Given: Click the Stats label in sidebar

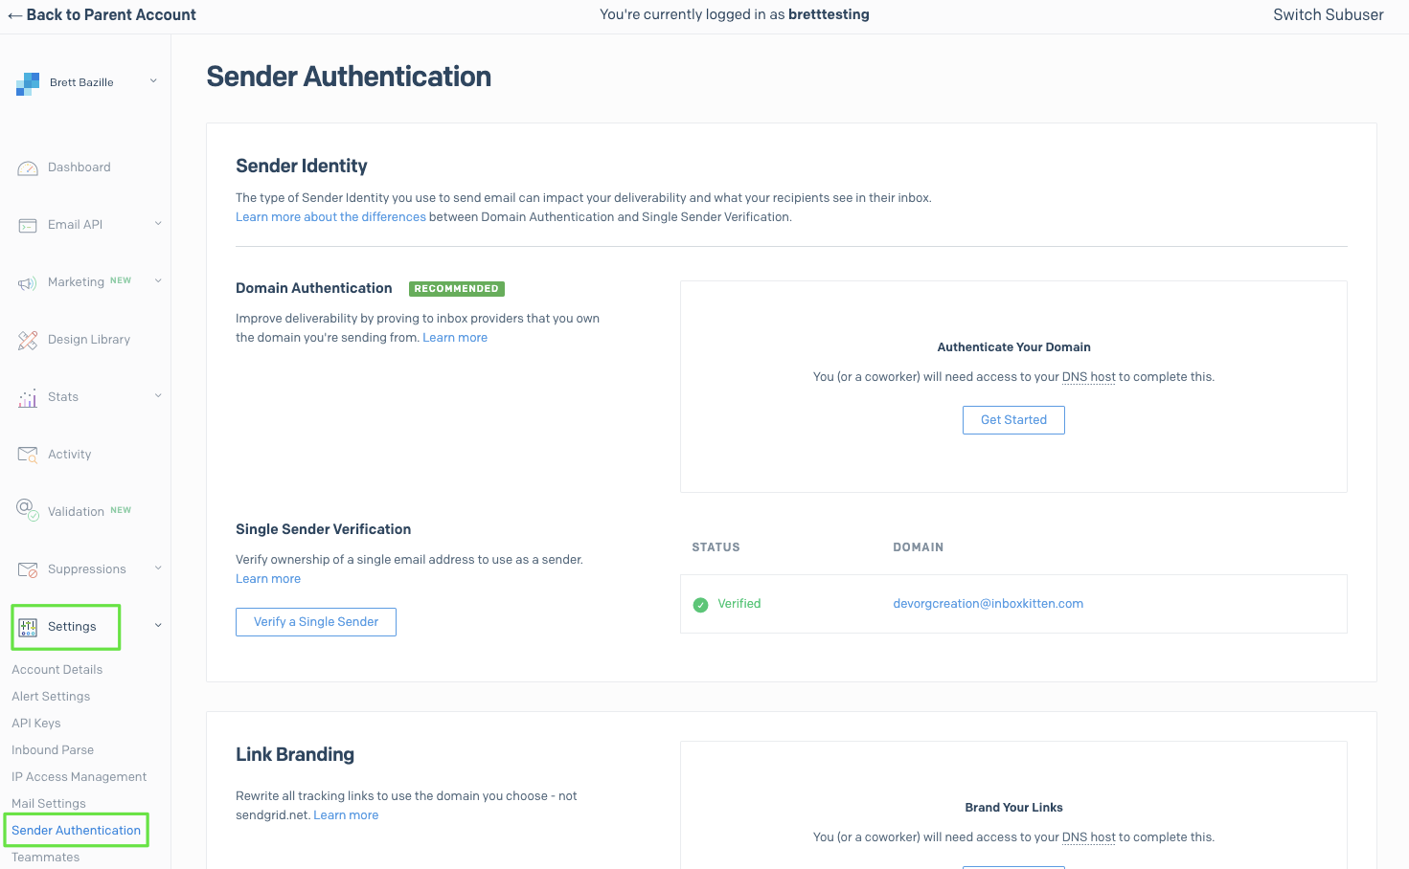Looking at the screenshot, I should [63, 397].
